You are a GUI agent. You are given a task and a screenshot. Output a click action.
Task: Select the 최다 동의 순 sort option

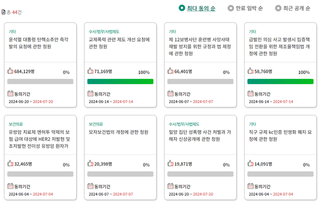coord(197,8)
